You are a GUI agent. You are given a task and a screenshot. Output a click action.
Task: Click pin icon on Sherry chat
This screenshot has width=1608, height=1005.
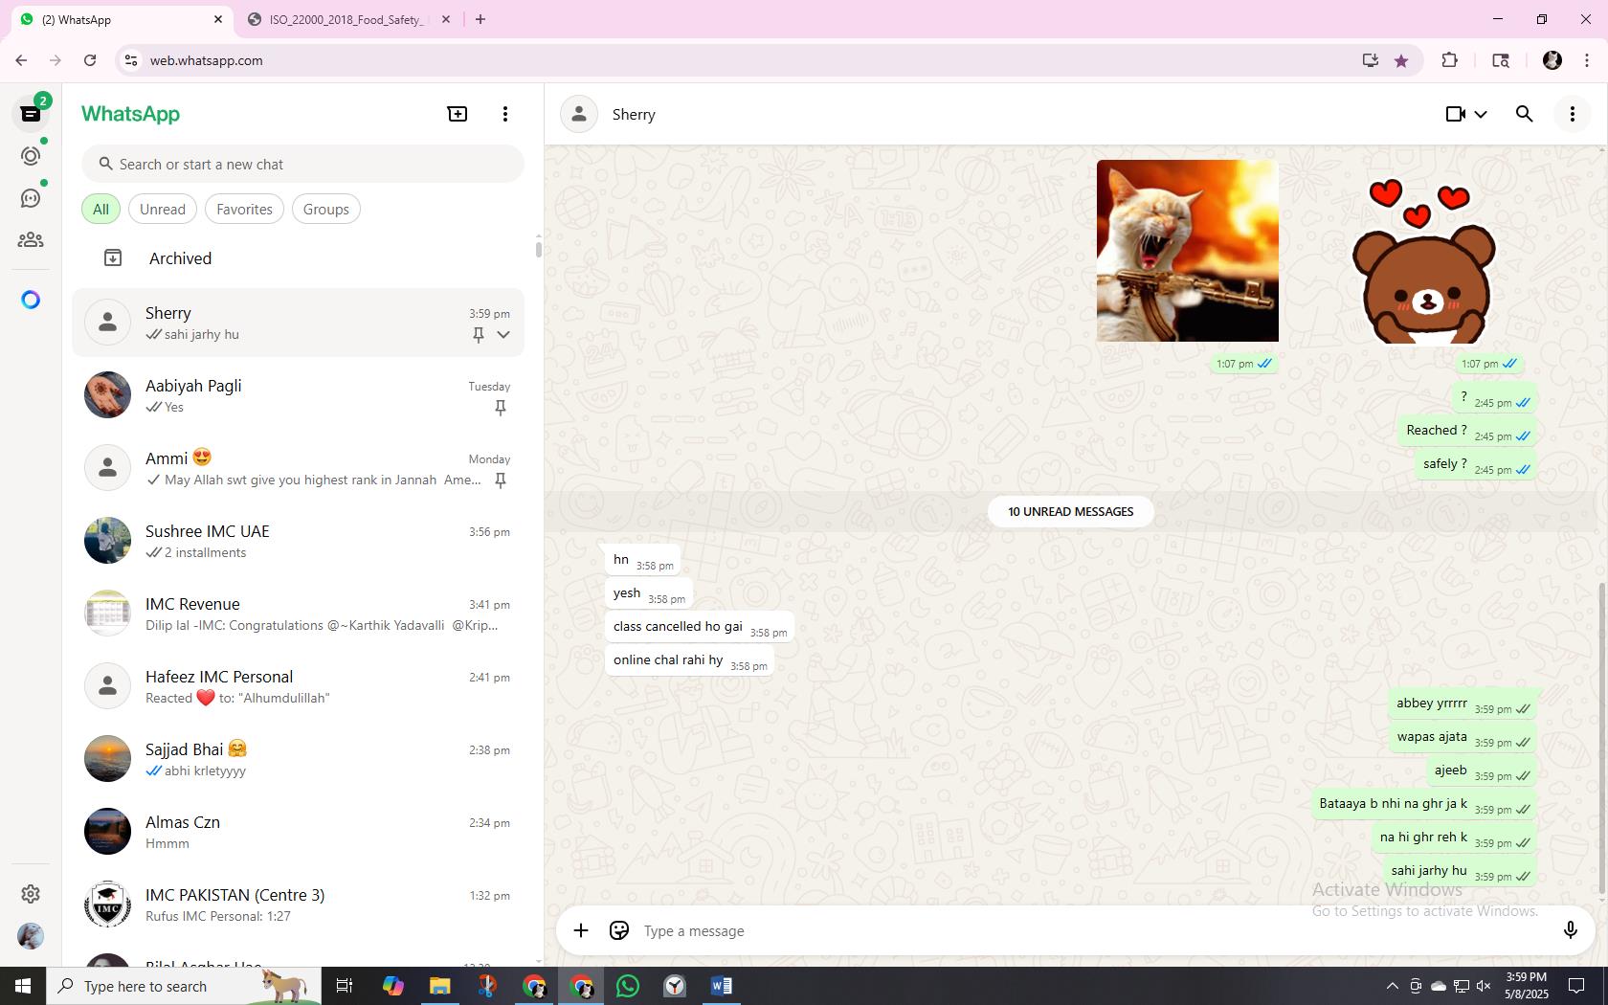click(x=479, y=334)
